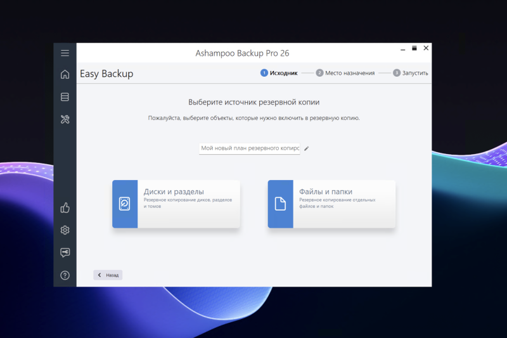Click the Ashampoo Backup Pro 26 title
507x338 pixels.
click(242, 53)
